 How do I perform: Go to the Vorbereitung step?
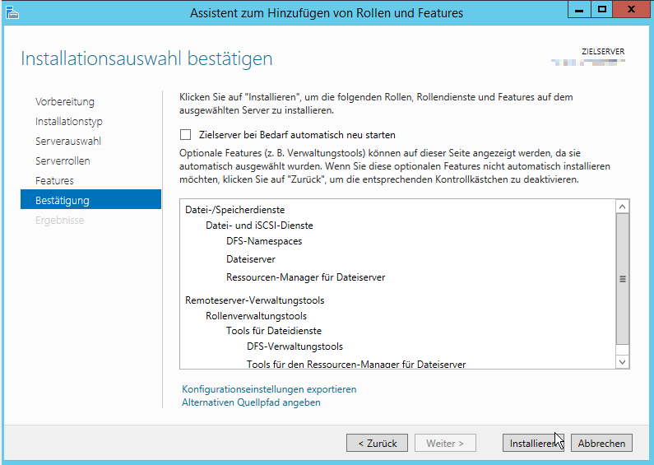pos(65,102)
